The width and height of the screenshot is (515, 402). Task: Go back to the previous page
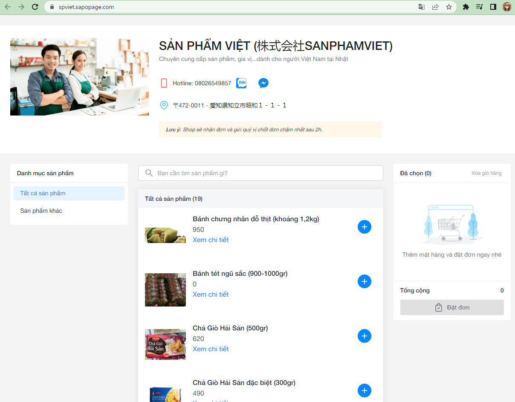(x=8, y=7)
